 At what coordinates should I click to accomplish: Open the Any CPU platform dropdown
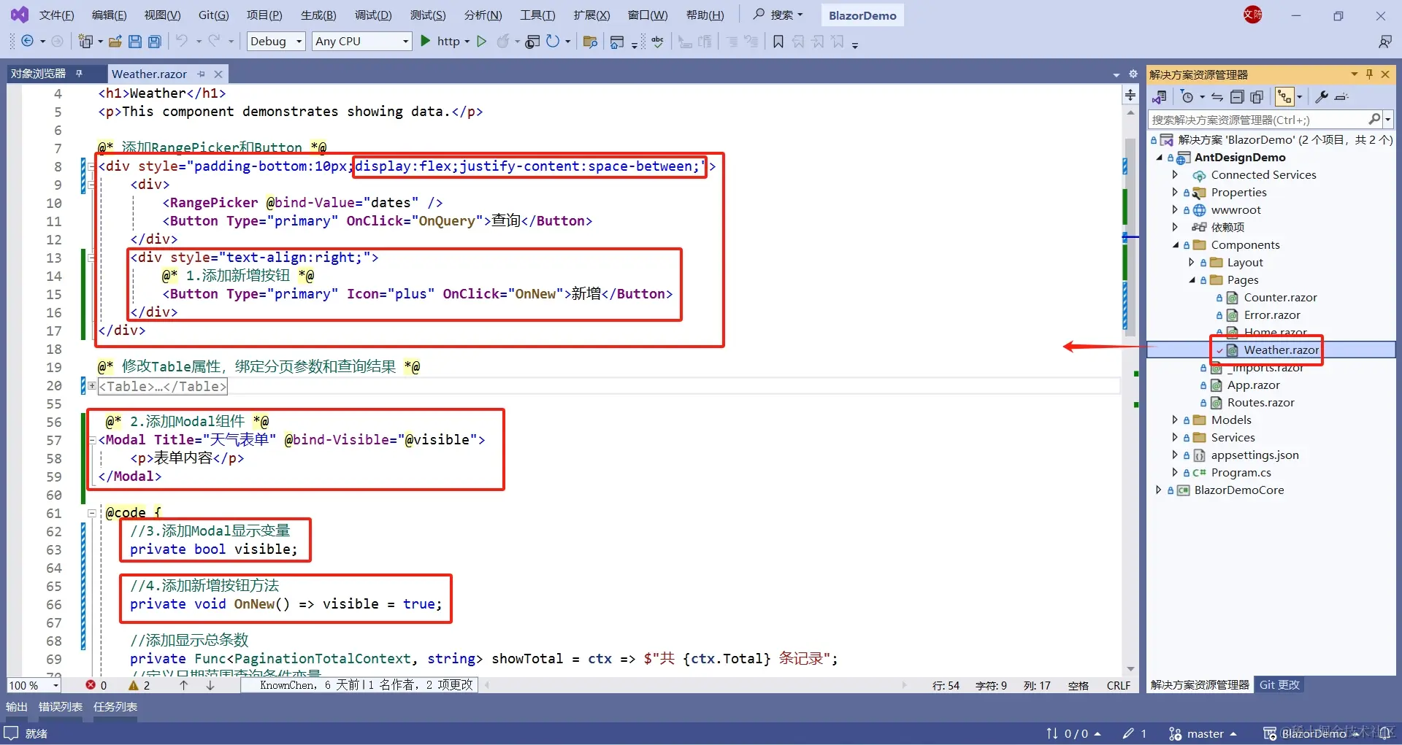(x=362, y=42)
